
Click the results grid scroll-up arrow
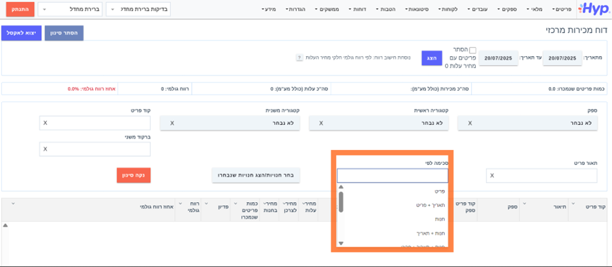(x=5, y=225)
